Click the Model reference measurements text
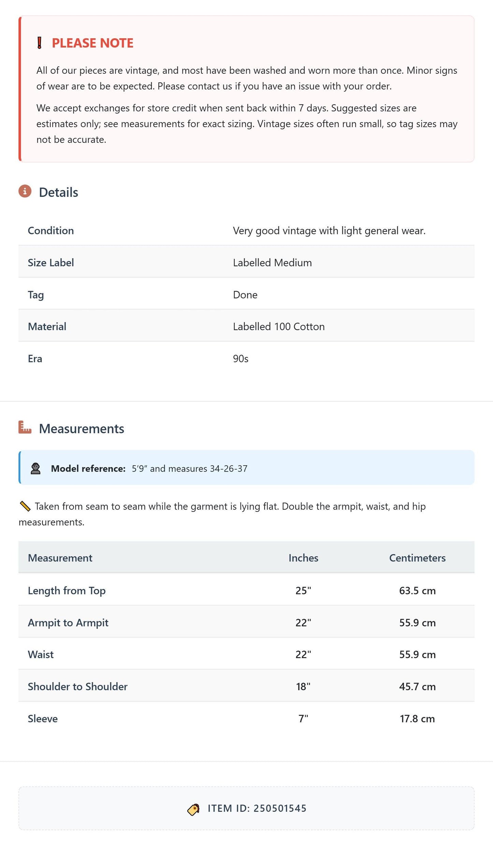This screenshot has height=846, width=493. coord(190,468)
